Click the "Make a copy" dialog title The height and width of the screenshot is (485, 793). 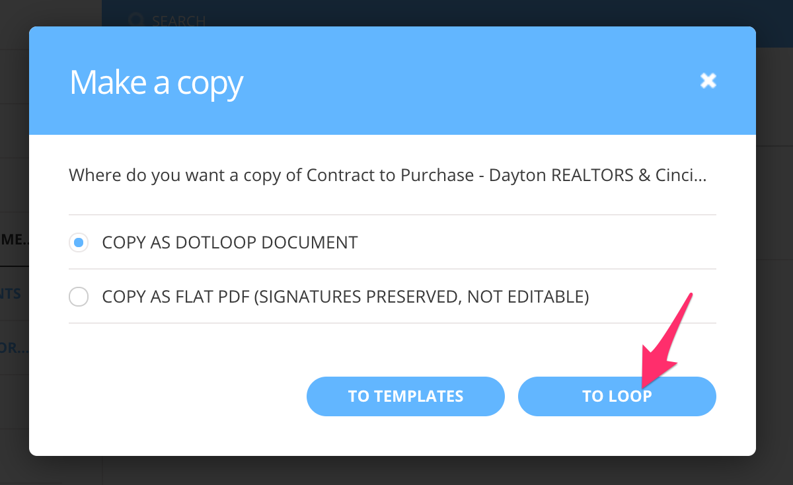tap(156, 83)
